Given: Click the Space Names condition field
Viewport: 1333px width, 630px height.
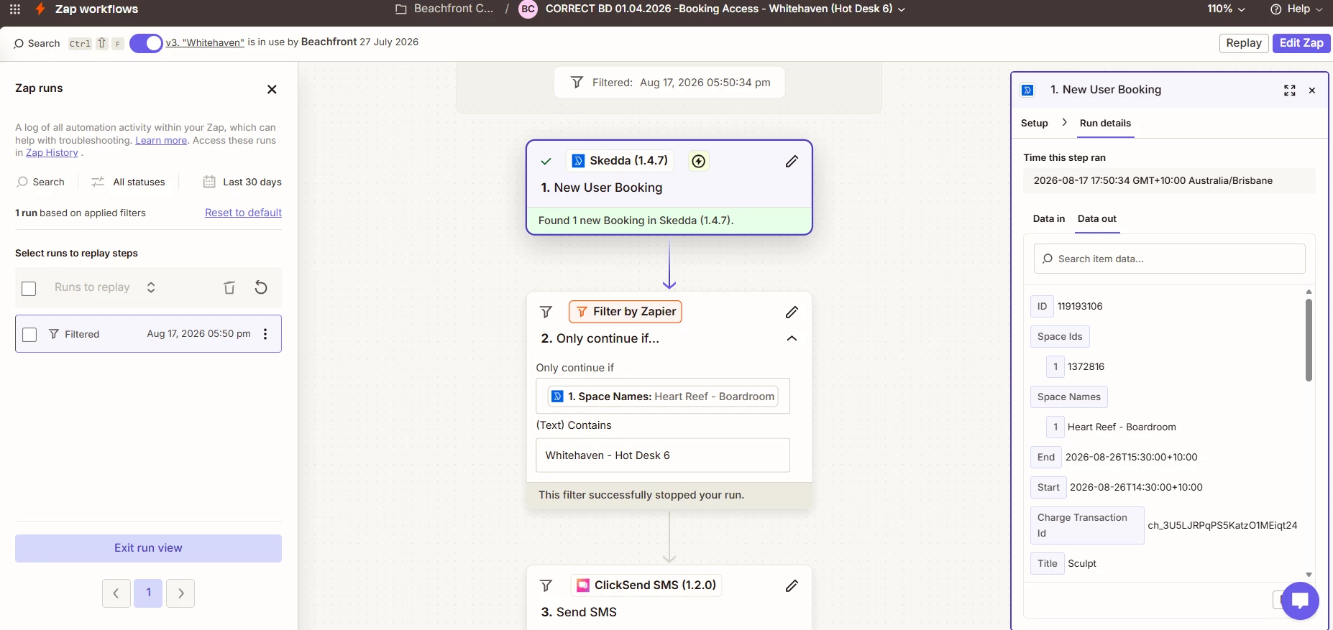Looking at the screenshot, I should click(663, 397).
